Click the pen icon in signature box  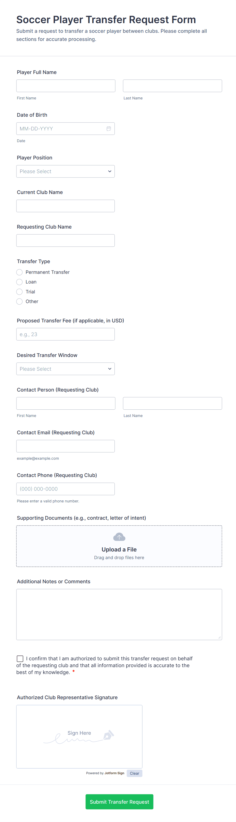tap(108, 735)
